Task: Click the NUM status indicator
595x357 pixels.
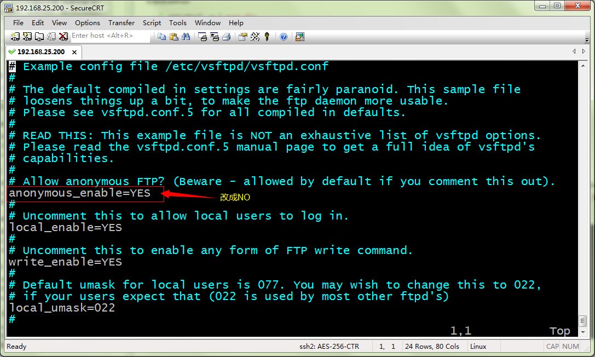Action: [570, 347]
